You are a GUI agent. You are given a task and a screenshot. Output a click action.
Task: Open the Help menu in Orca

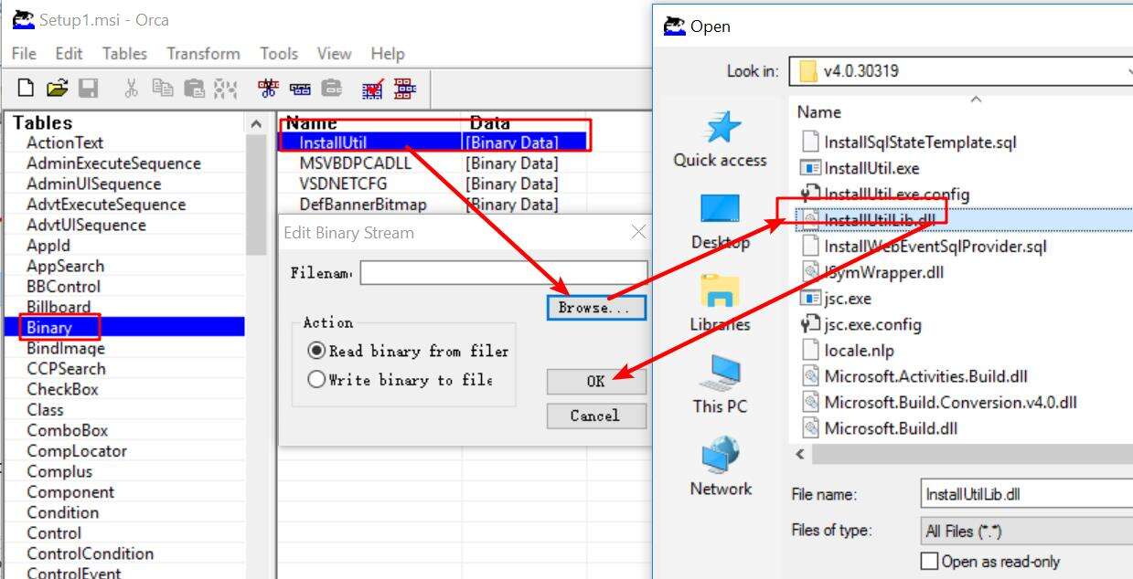pos(387,54)
